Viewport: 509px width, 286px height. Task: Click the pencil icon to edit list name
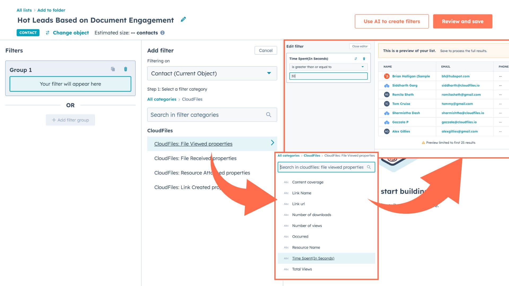coord(183,20)
